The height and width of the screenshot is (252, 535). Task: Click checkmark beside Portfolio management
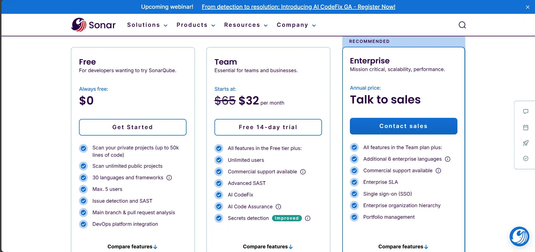click(x=354, y=217)
